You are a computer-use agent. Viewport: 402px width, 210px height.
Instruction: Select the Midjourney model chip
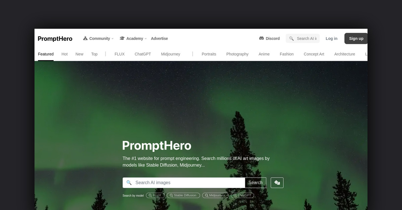[x=215, y=195]
